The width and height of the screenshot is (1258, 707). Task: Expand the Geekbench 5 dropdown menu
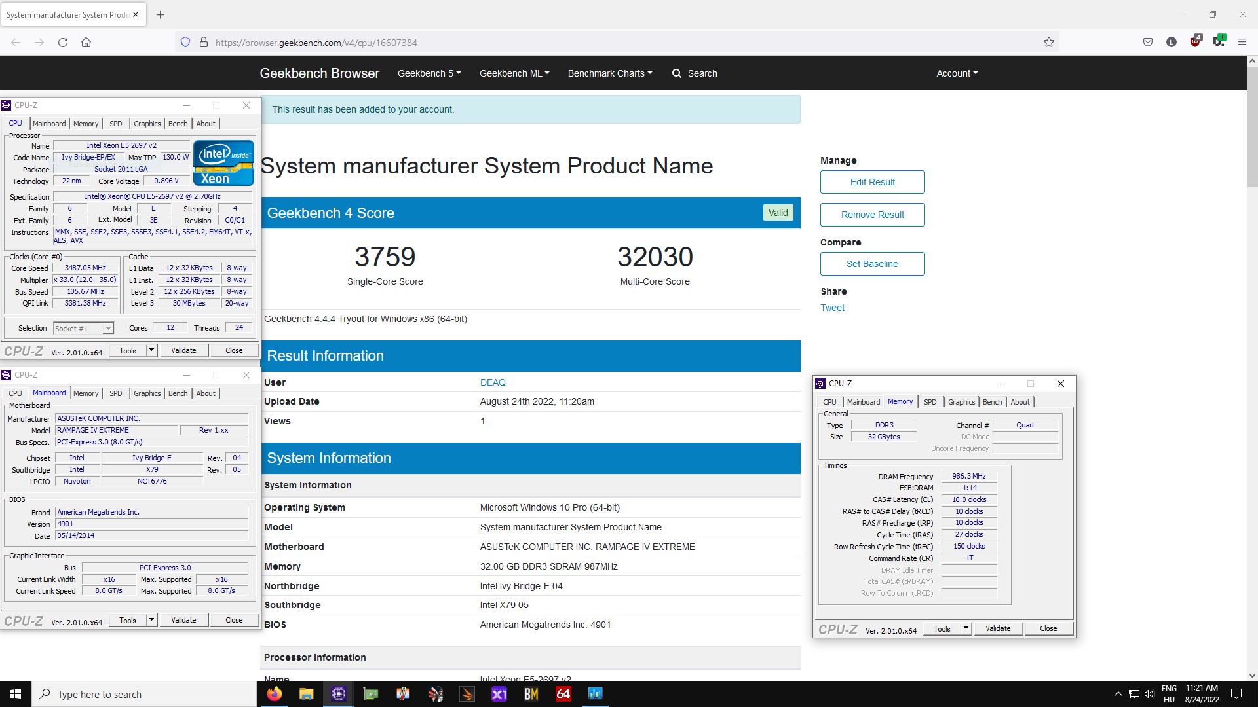(429, 73)
